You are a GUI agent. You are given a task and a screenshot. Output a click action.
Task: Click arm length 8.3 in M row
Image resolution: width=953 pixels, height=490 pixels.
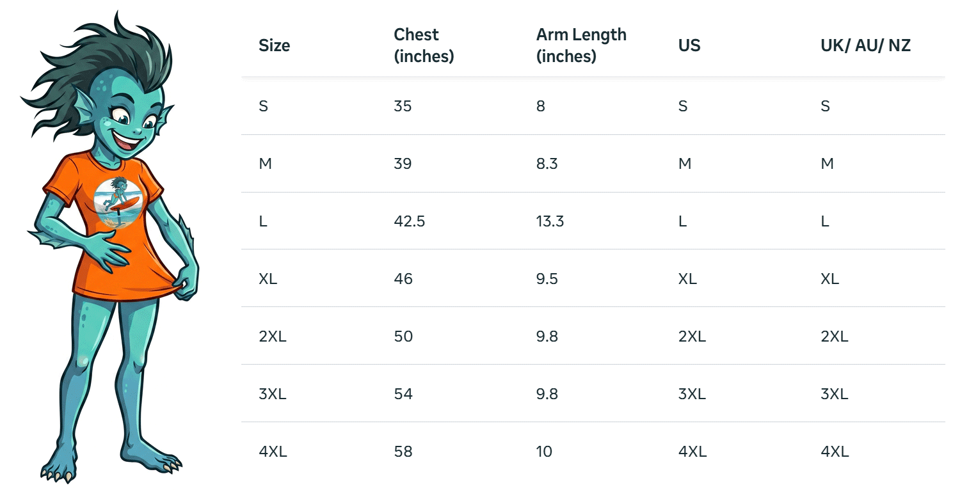[x=547, y=164]
